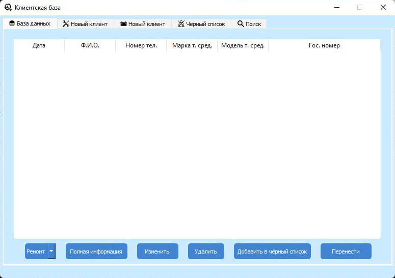Click the Клиентская база app gear icon

(8, 7)
